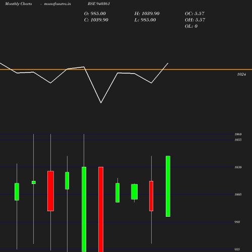Click the 'OL: 0' readout
252x252 pixels.
[x=191, y=26]
